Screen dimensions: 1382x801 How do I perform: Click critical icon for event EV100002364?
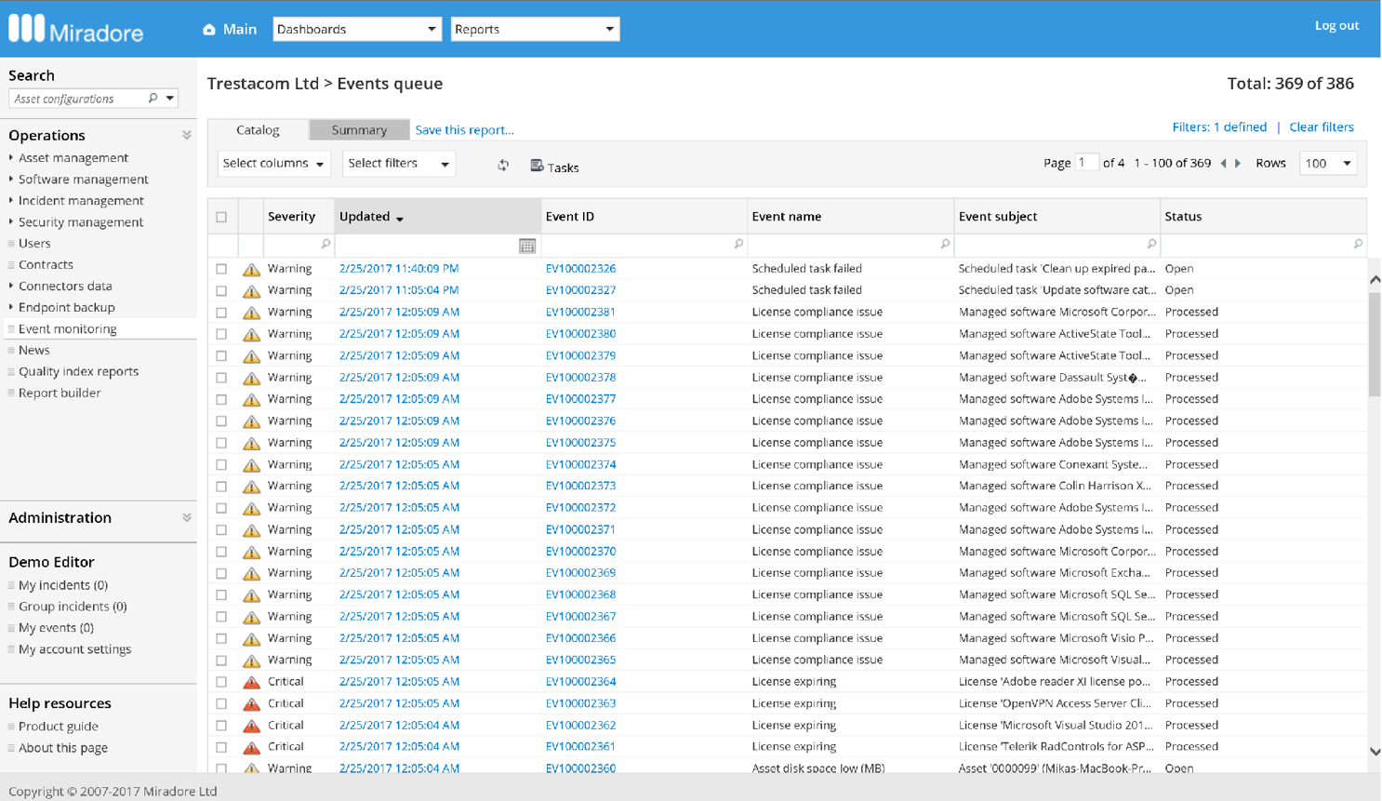pos(251,682)
